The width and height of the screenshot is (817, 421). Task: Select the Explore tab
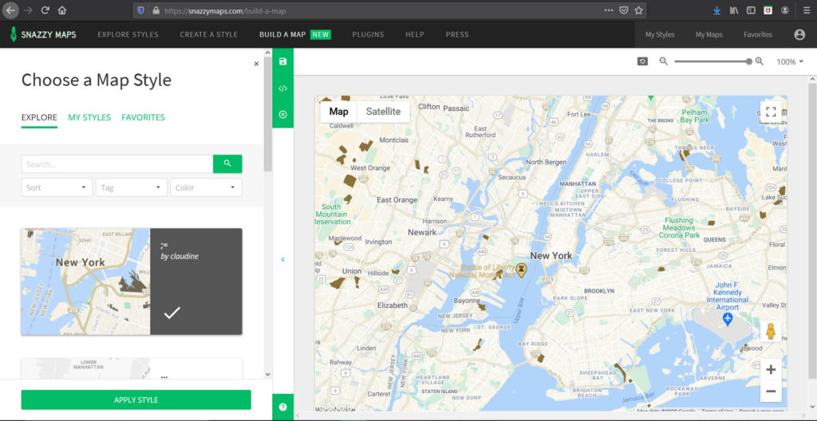[x=39, y=117]
